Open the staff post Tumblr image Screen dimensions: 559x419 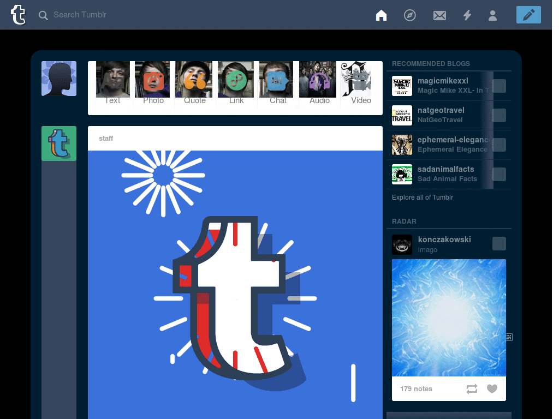[235, 285]
